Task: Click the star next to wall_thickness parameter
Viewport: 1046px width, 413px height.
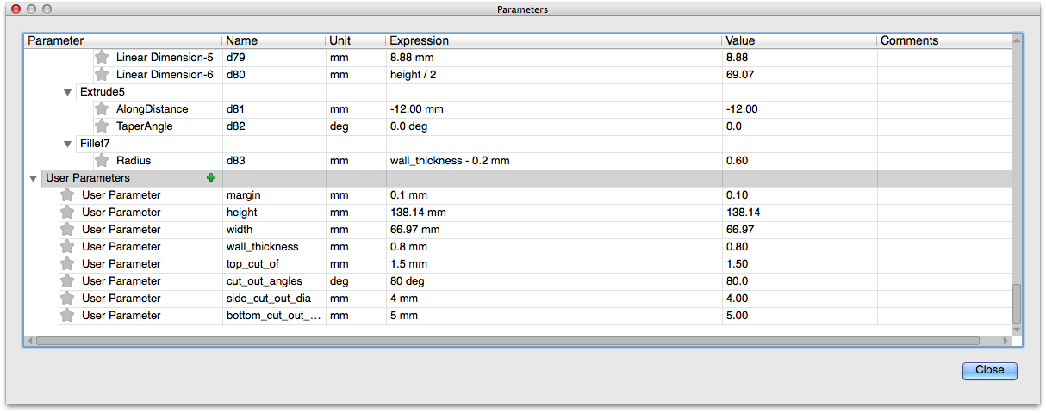Action: [x=67, y=247]
